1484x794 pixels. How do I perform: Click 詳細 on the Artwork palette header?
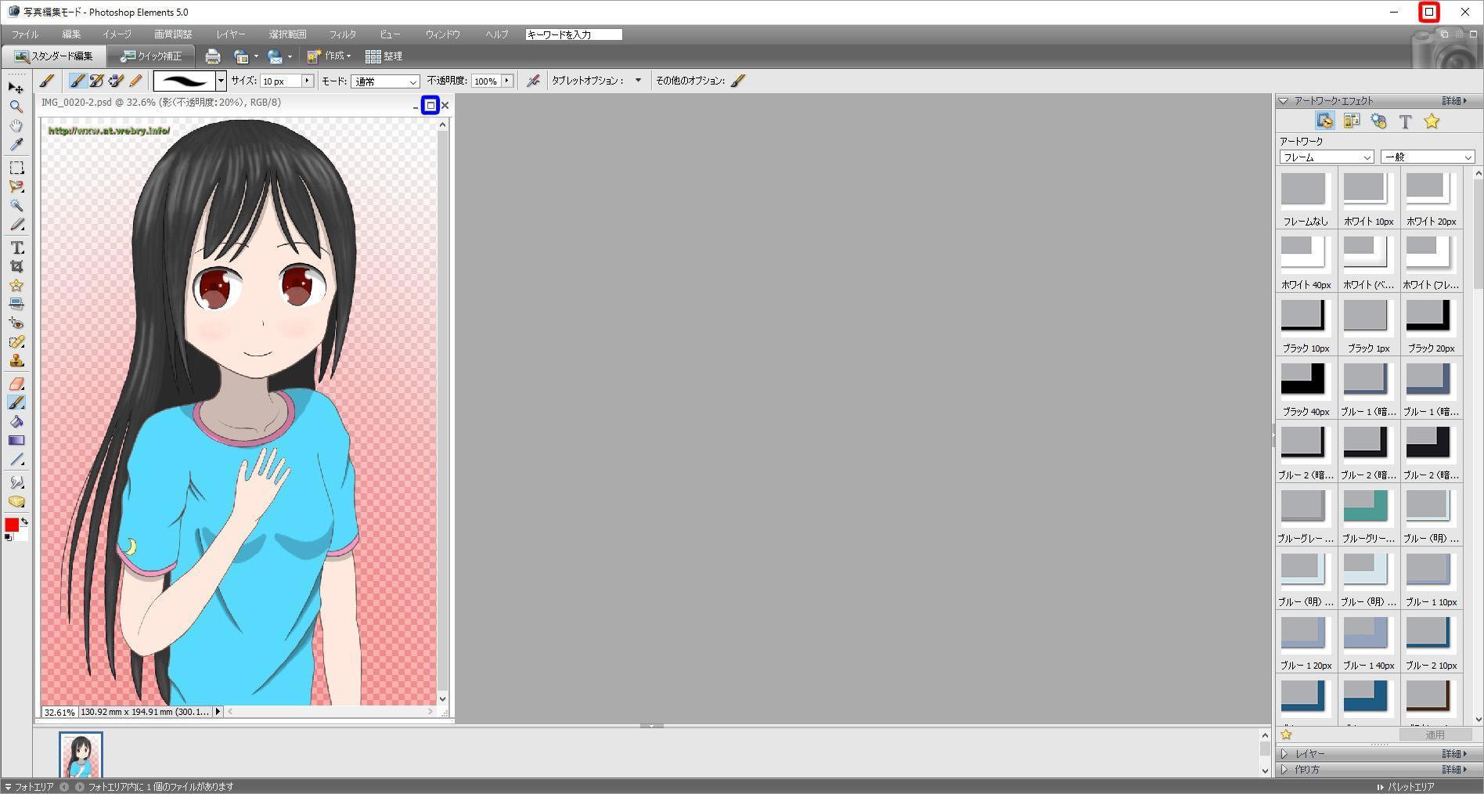[x=1455, y=101]
